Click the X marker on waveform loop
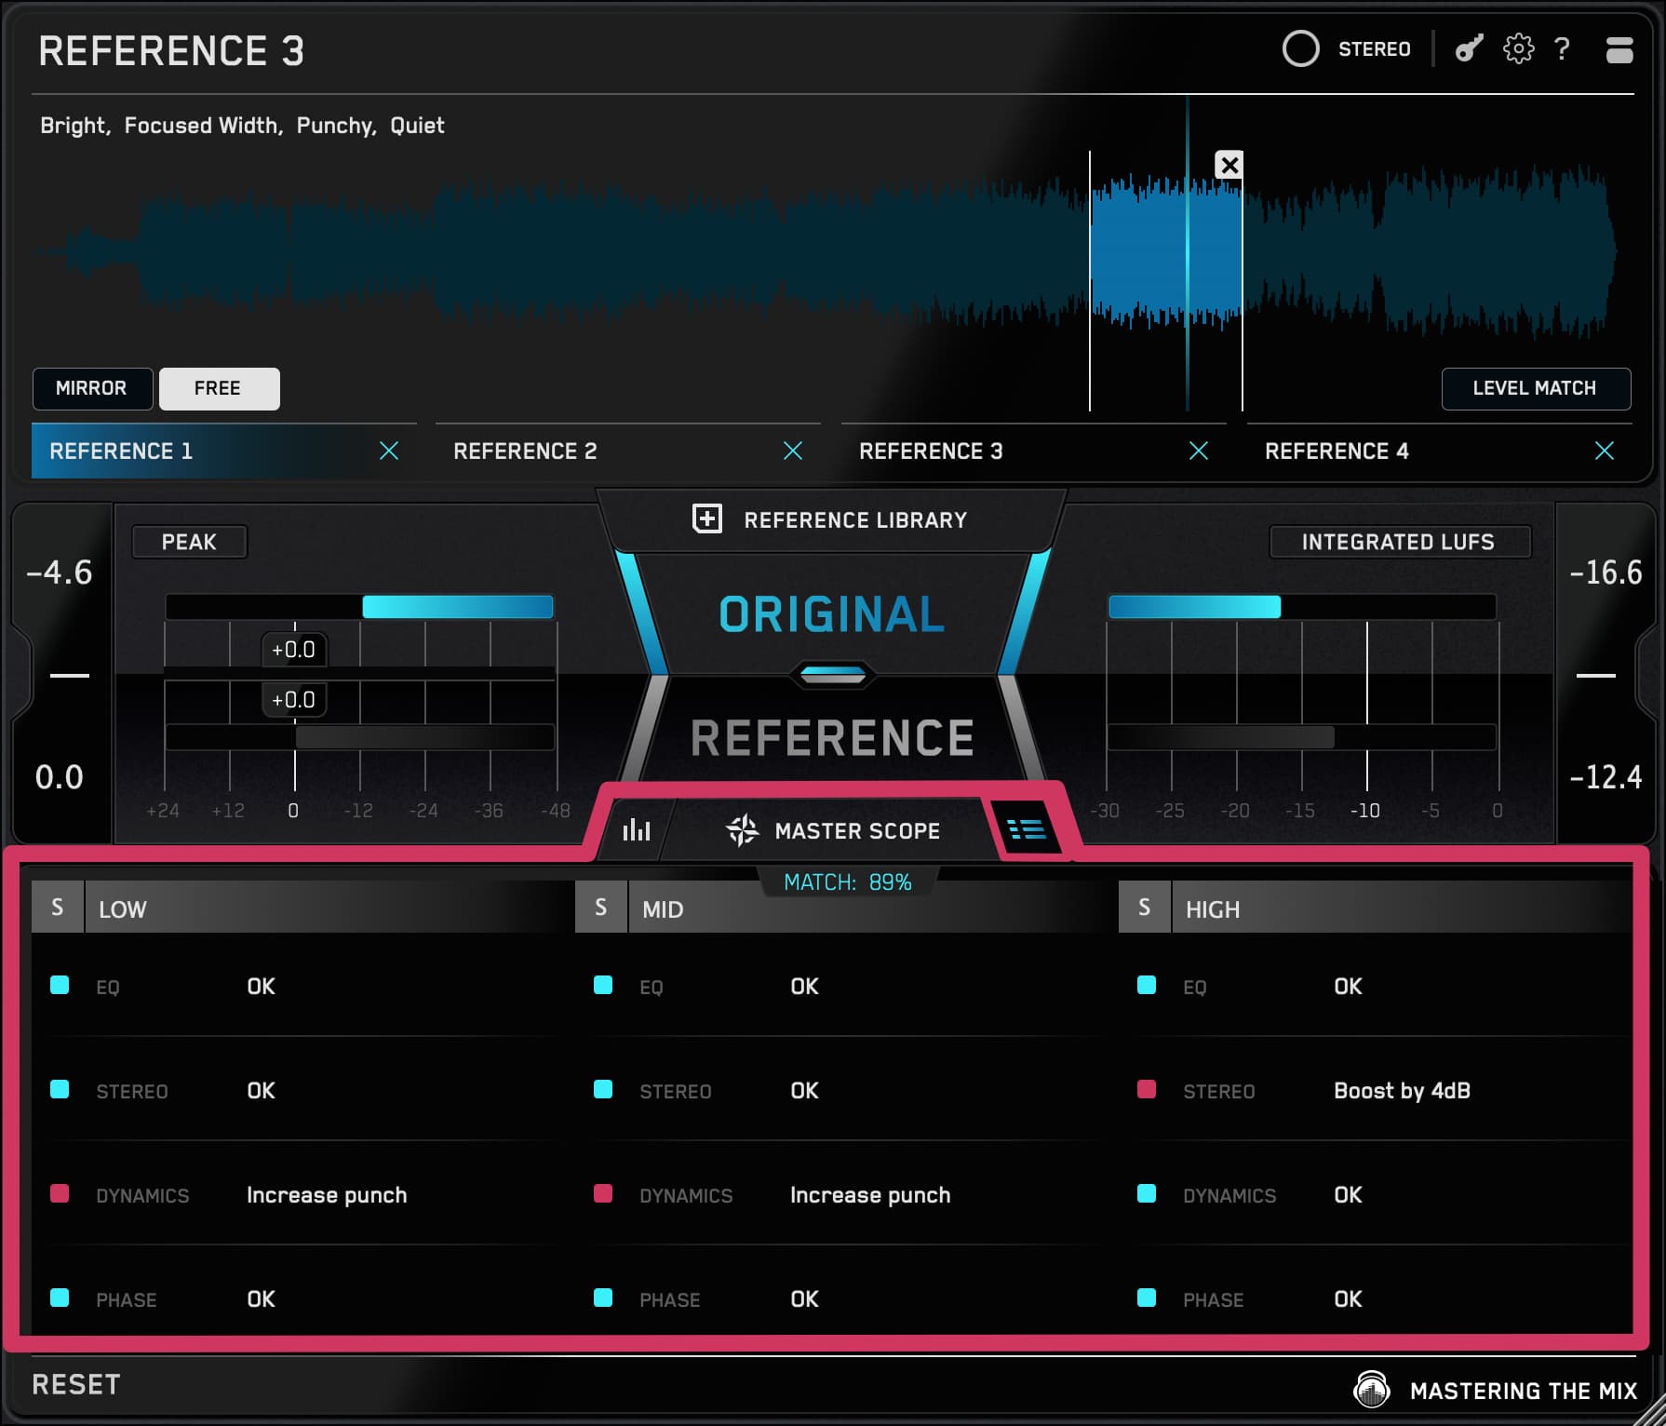This screenshot has height=1426, width=1666. pyautogui.click(x=1229, y=166)
